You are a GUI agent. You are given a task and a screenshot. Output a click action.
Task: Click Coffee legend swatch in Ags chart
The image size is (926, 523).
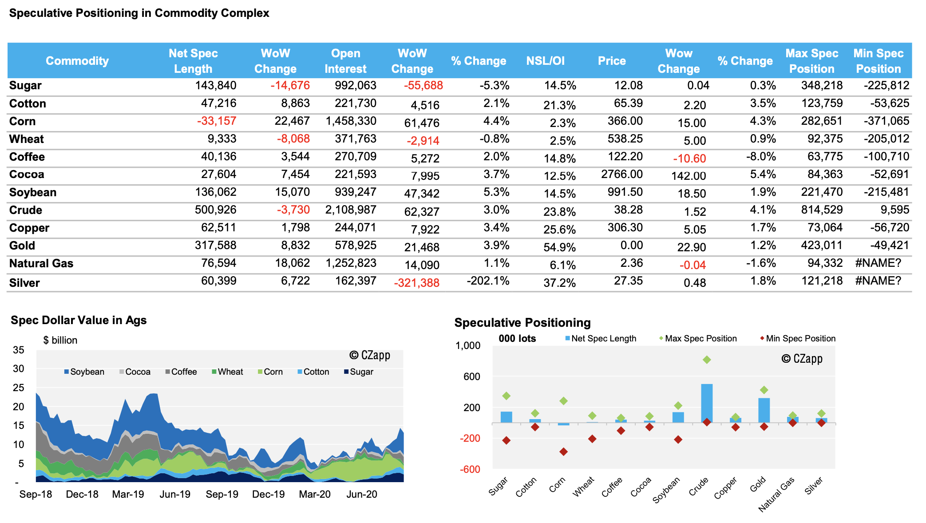point(168,372)
